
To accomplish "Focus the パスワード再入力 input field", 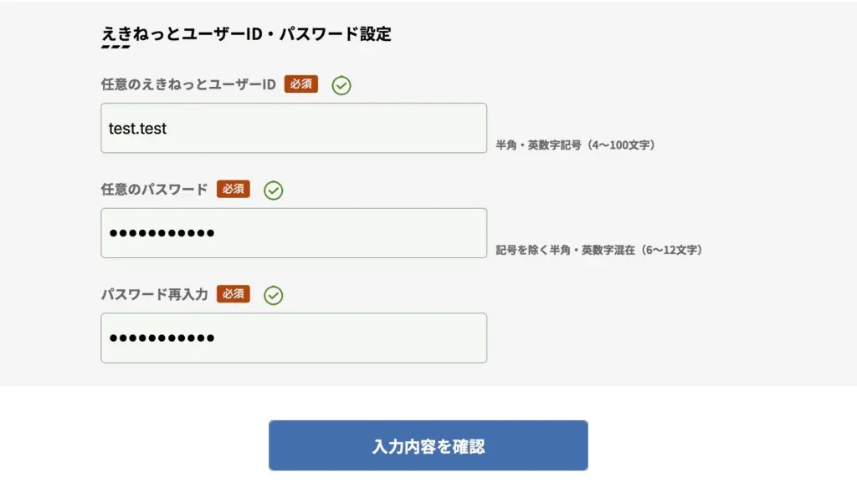I will pyautogui.click(x=294, y=338).
